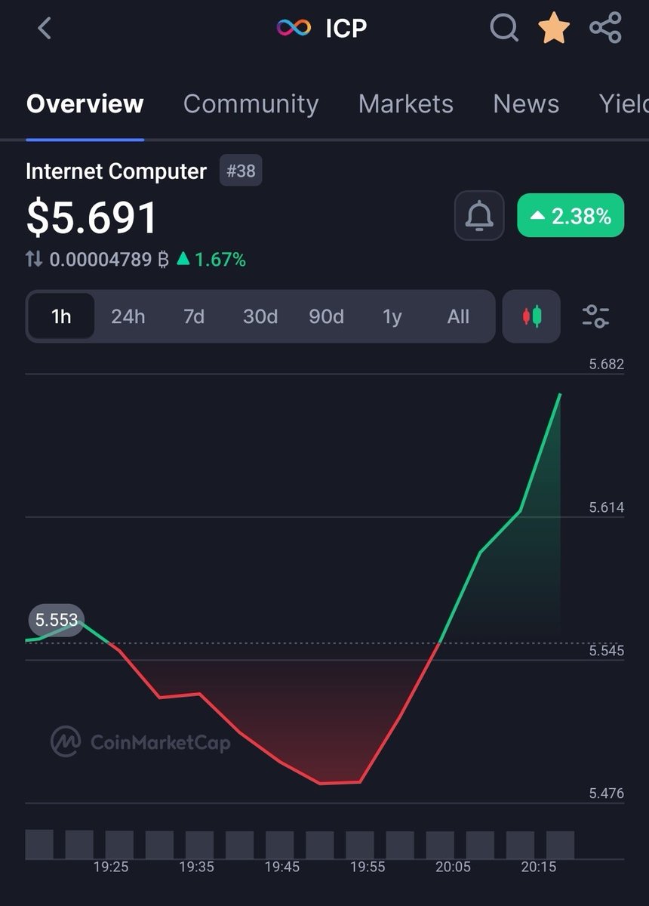Image resolution: width=649 pixels, height=906 pixels.
Task: Pick the 1y chart range
Action: [x=392, y=316]
